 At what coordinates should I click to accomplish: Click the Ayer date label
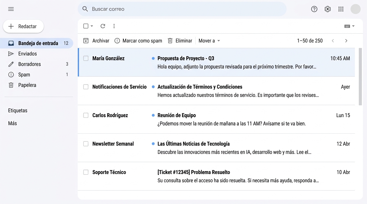click(x=345, y=87)
